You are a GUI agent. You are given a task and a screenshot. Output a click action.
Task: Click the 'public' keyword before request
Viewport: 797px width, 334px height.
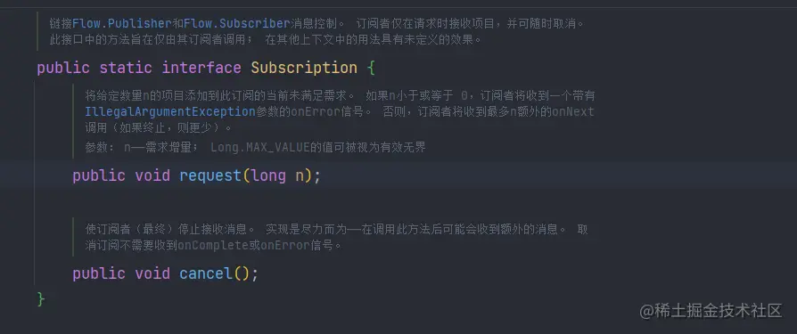click(x=99, y=176)
